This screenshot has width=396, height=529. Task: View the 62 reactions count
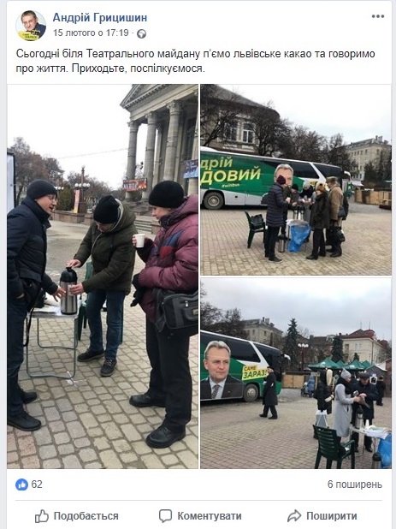[37, 484]
